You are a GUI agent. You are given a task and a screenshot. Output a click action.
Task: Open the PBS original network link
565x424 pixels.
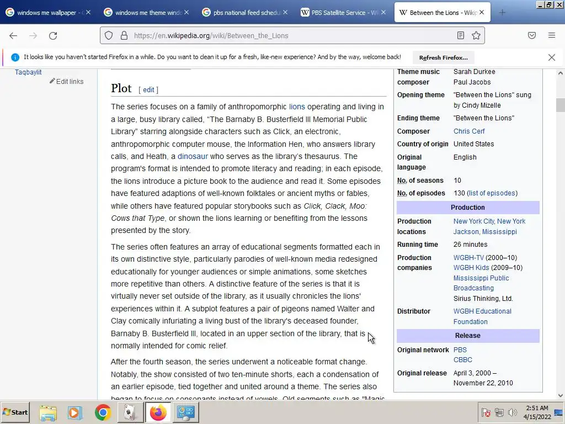click(x=460, y=349)
